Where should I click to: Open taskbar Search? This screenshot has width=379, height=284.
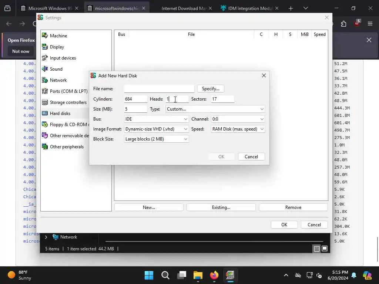(165, 275)
